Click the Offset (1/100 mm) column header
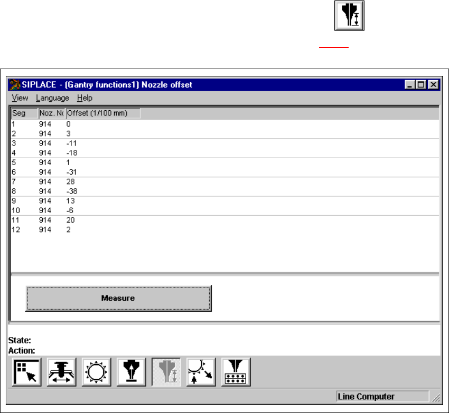The image size is (449, 413). 103,113
